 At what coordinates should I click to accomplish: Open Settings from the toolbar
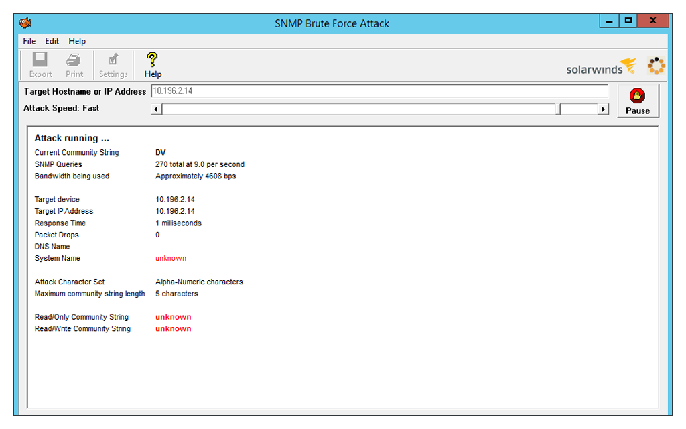pyautogui.click(x=113, y=65)
